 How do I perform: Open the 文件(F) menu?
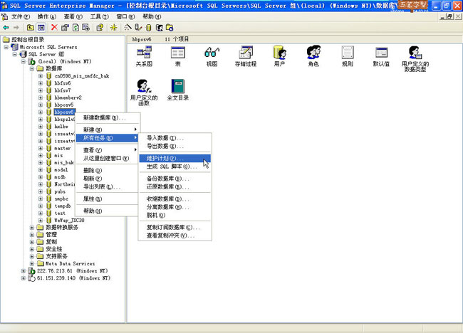coord(21,17)
